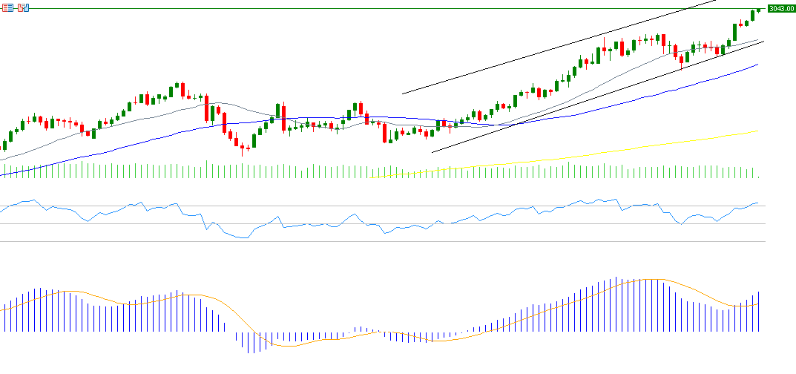The image size is (796, 374).
Task: Click the 3043.00 current price label
Action: (x=777, y=9)
